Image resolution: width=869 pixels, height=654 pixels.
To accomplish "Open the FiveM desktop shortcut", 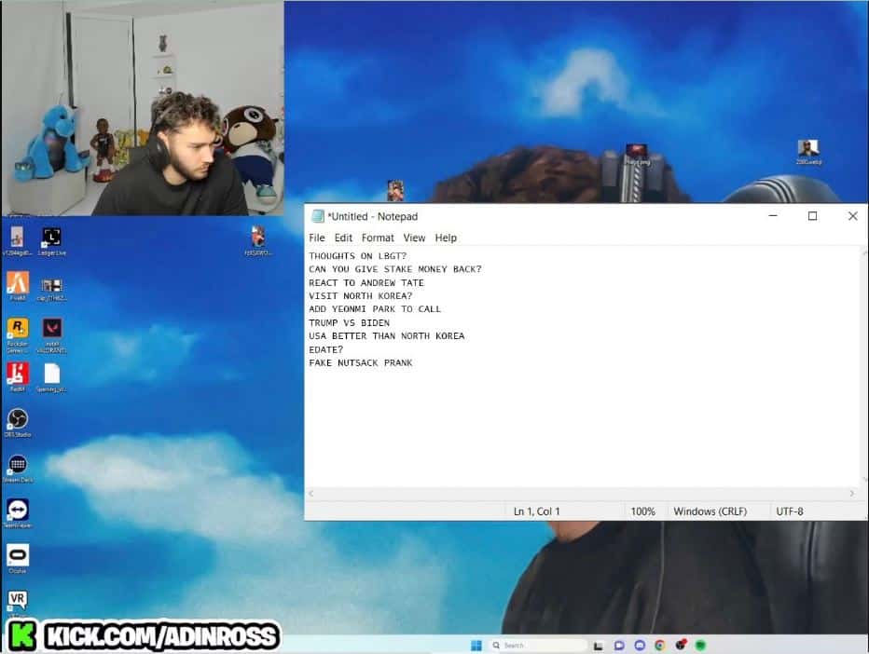I will [18, 285].
